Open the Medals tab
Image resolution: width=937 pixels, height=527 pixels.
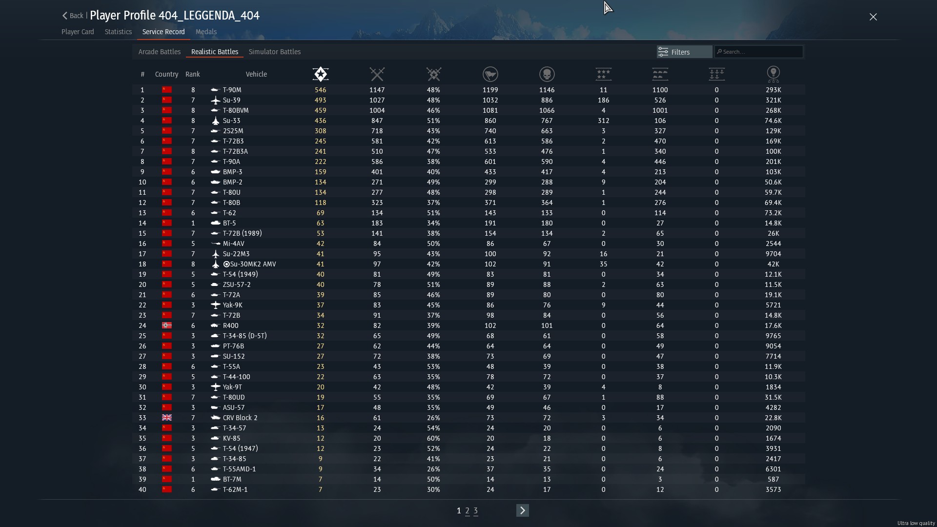206,32
